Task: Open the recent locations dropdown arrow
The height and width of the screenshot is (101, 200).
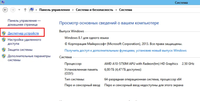Action: tap(19, 10)
